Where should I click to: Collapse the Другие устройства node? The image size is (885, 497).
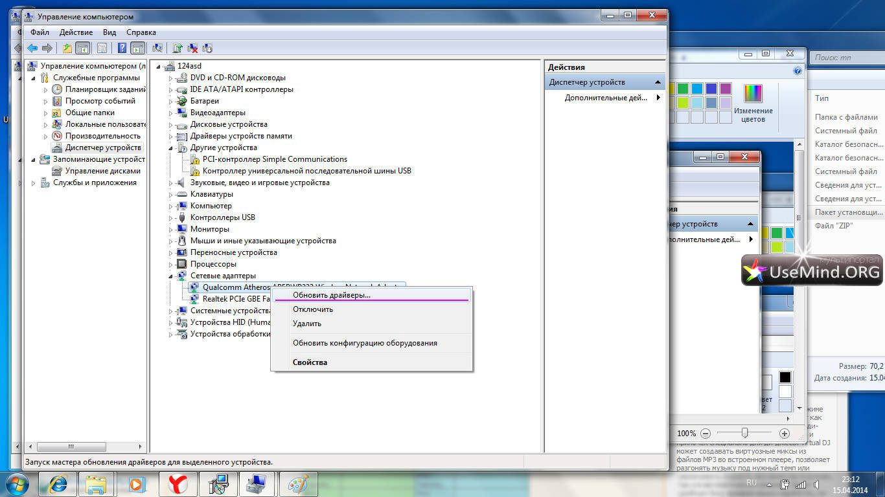tap(172, 148)
